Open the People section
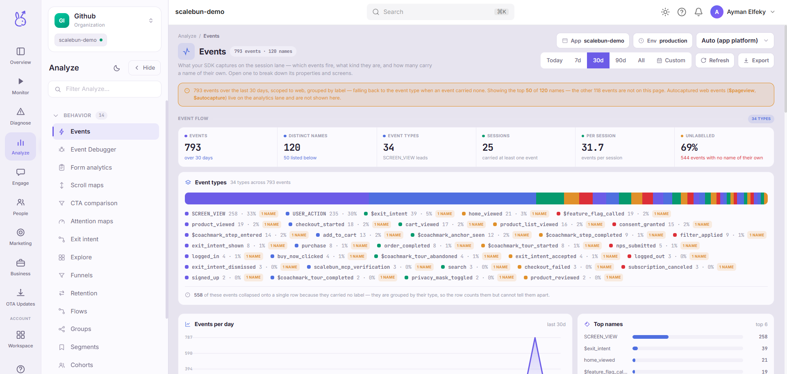This screenshot has width=787, height=374. click(x=20, y=207)
